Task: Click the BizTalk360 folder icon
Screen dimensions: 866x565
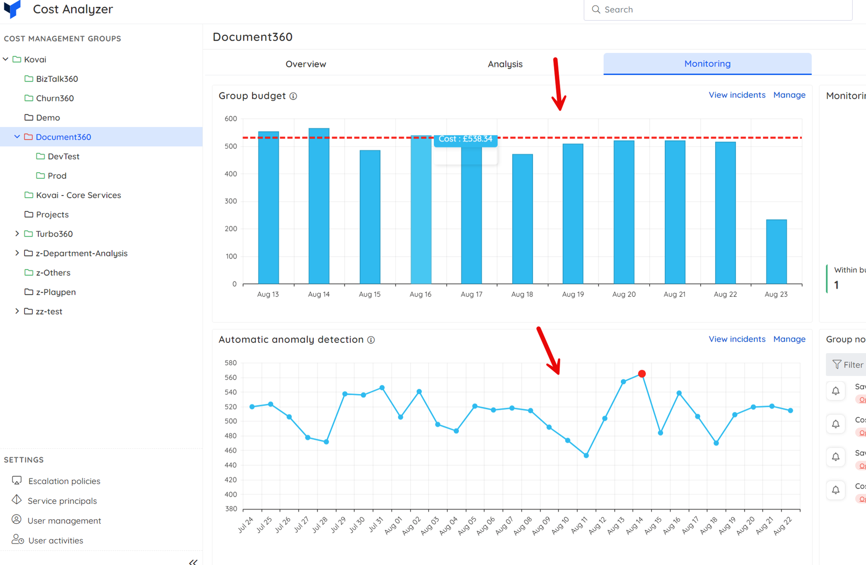Action: pos(29,79)
